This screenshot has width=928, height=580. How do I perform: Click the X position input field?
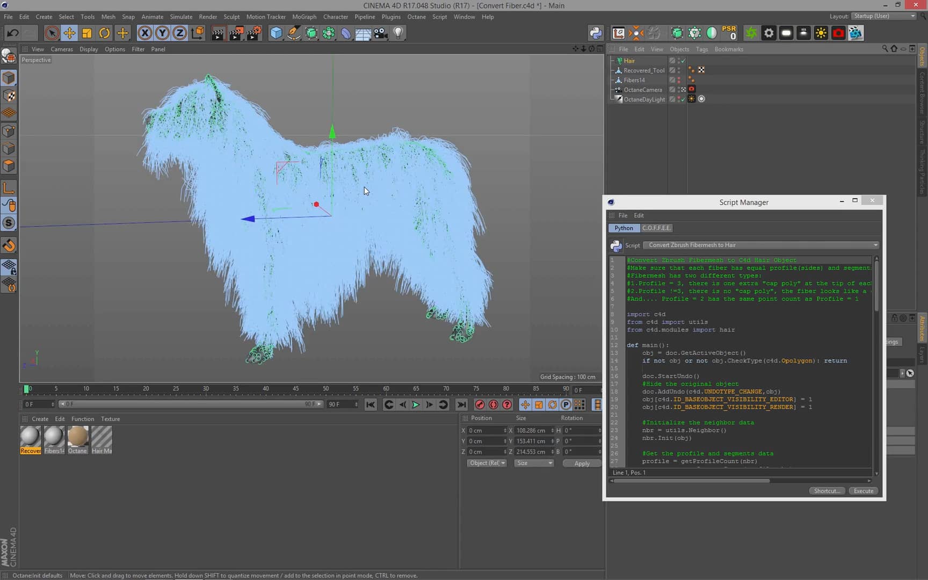[483, 430]
